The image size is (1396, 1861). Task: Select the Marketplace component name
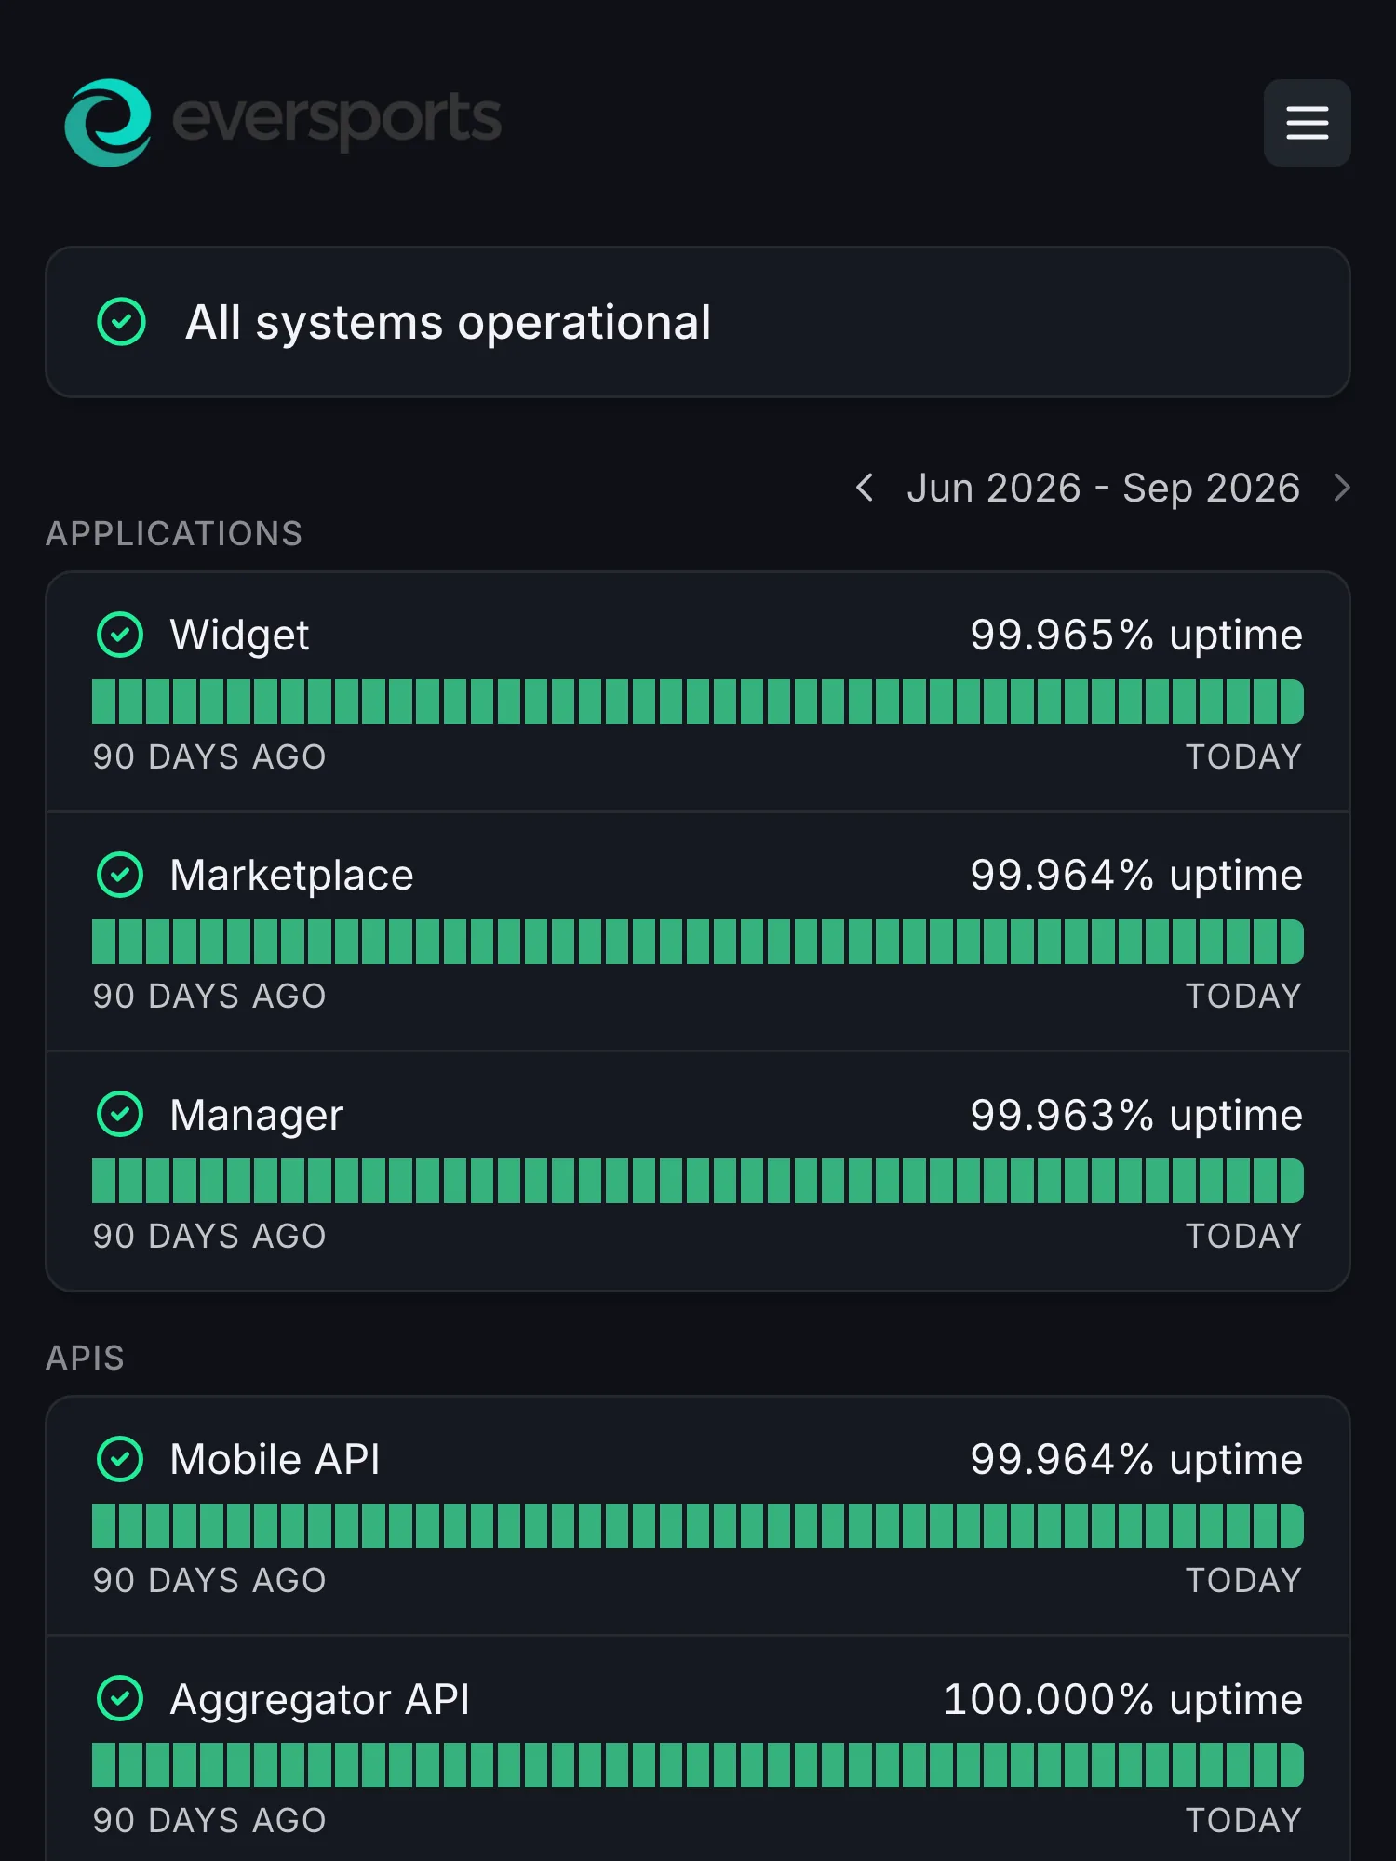click(291, 875)
